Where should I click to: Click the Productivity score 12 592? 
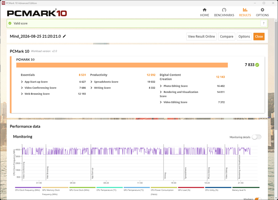(151, 75)
